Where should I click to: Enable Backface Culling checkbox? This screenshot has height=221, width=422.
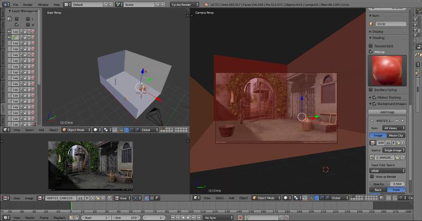point(370,90)
